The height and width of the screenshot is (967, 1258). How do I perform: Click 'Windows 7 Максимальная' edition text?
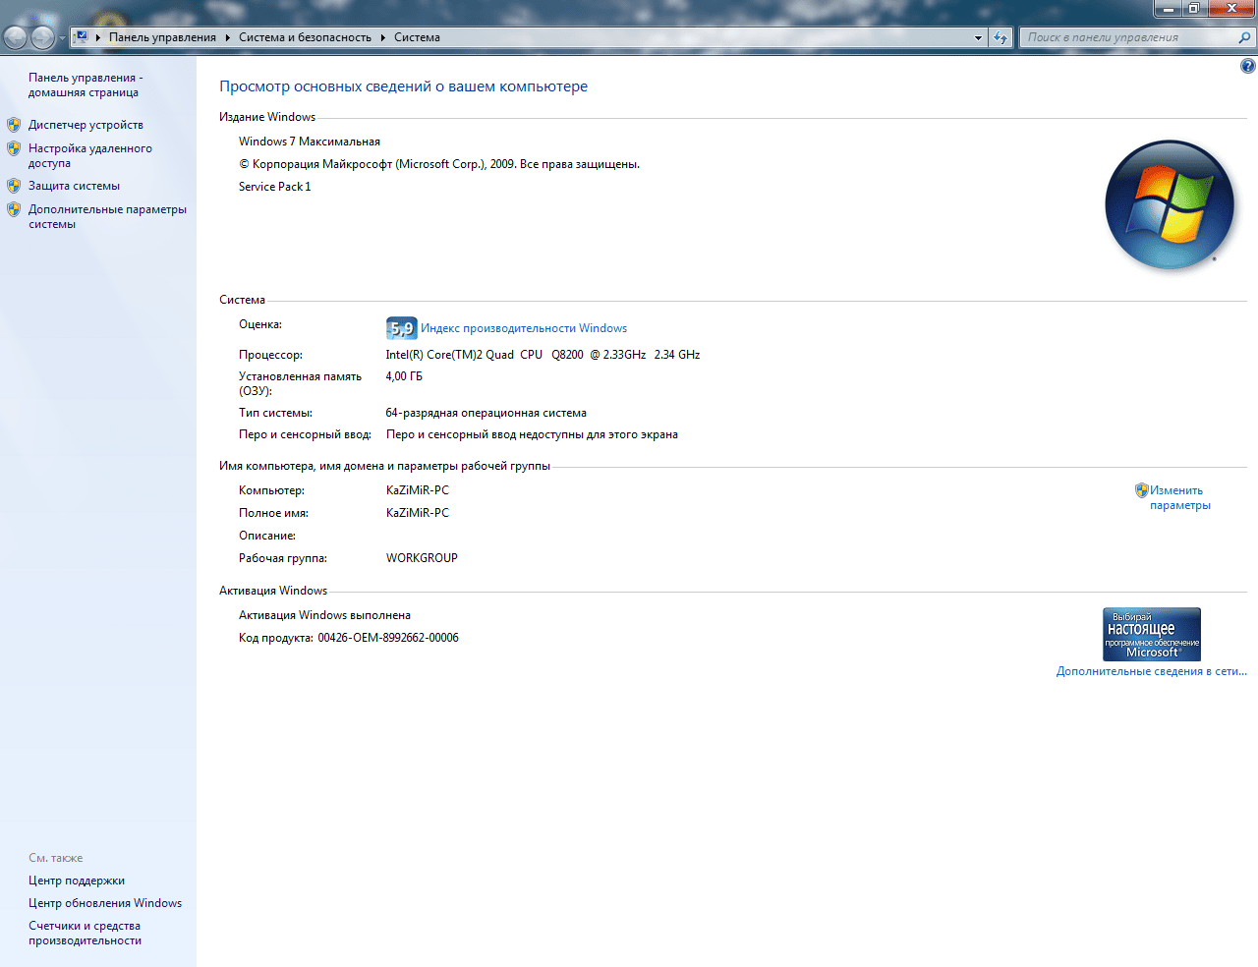point(310,142)
